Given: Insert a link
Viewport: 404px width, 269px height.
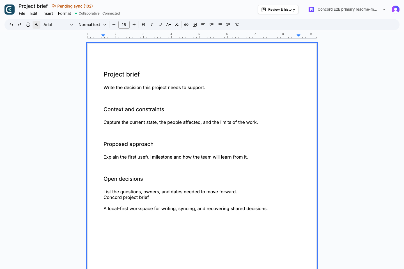Looking at the screenshot, I should 186,25.
